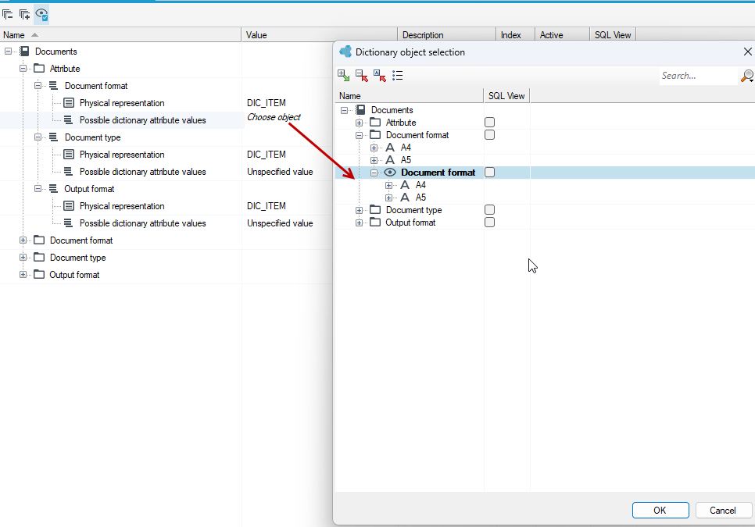Click the Attribute folder icon in the dialog tree
The height and width of the screenshot is (527, 755).
pyautogui.click(x=375, y=123)
